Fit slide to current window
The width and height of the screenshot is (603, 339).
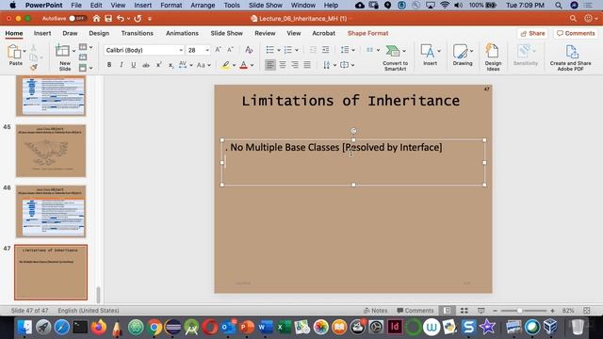[x=586, y=311]
